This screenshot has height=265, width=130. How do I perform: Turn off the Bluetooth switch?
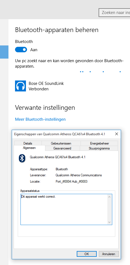click(x=21, y=50)
